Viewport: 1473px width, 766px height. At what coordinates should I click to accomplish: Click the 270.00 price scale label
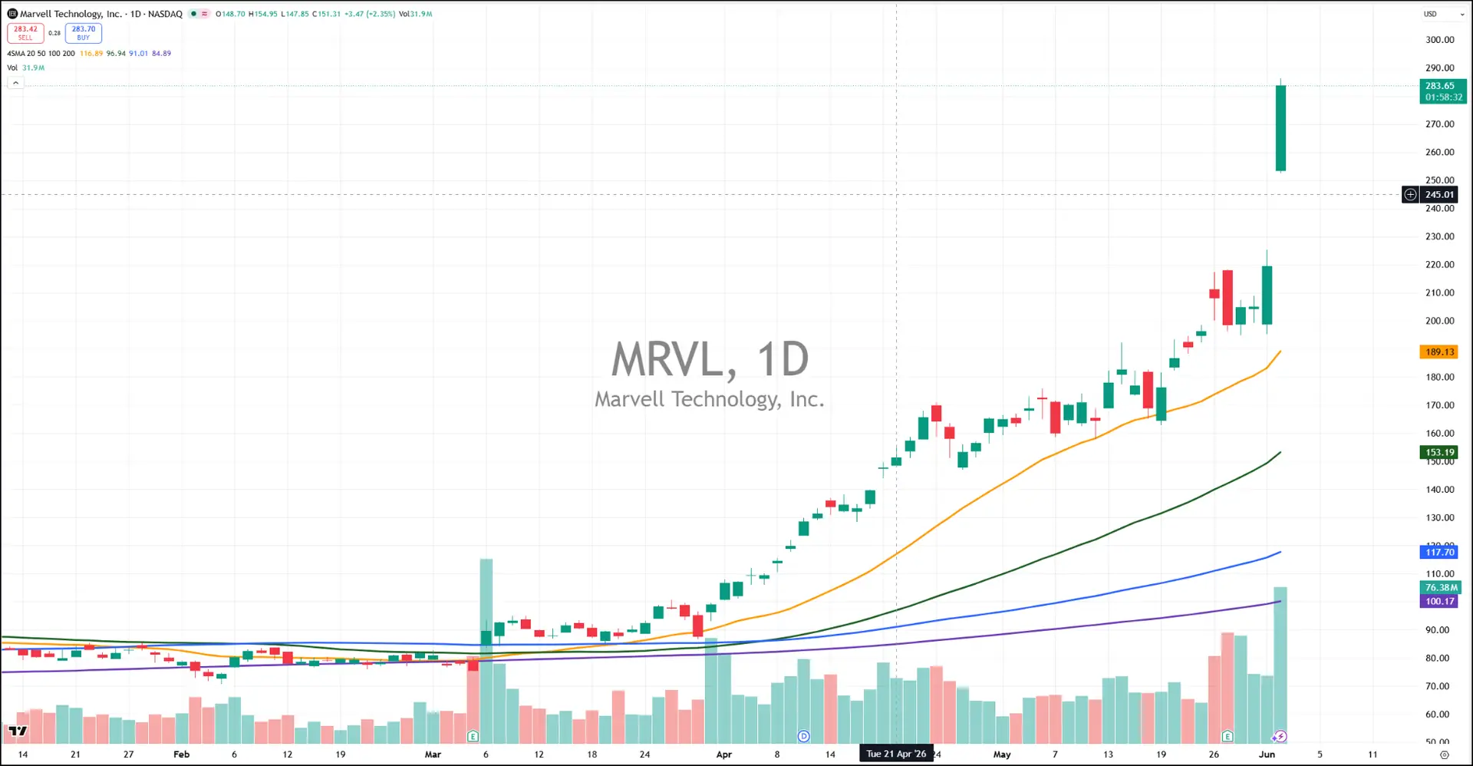point(1440,124)
